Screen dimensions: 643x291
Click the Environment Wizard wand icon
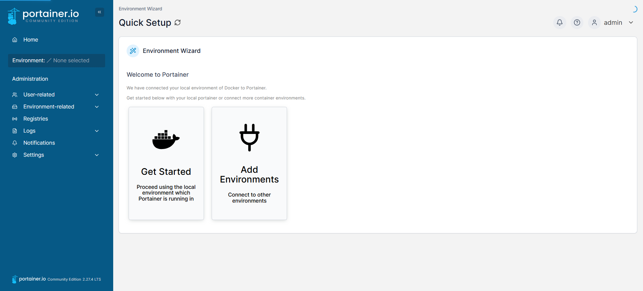pyautogui.click(x=133, y=51)
